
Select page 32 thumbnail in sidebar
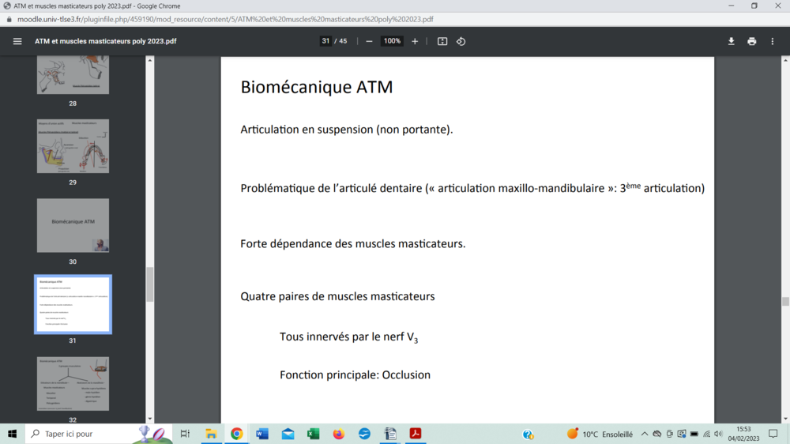[x=73, y=383]
